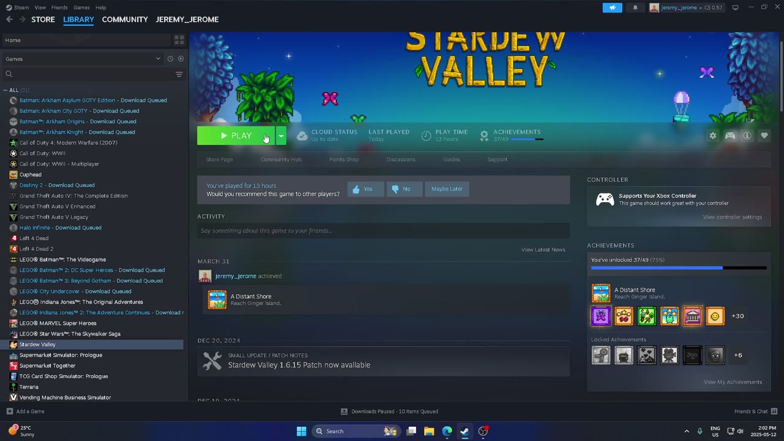This screenshot has width=784, height=441.
Task: Open Microsoft Edge from taskbar
Action: (x=447, y=431)
